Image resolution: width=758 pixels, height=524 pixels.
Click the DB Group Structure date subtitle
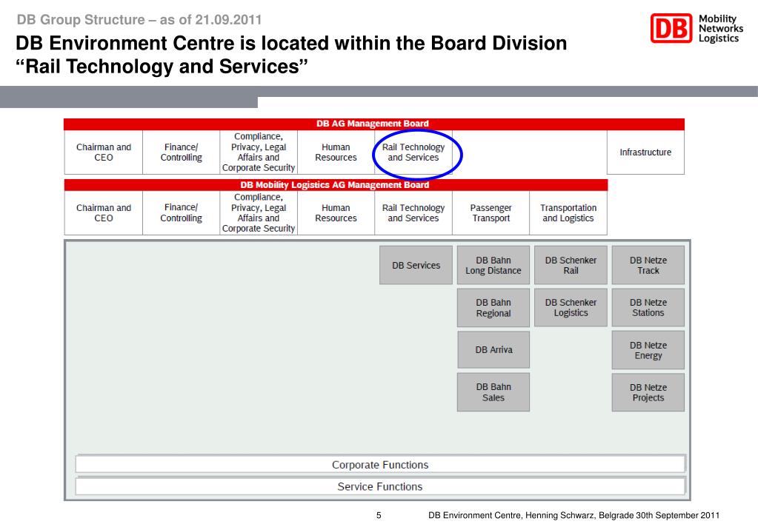(139, 20)
